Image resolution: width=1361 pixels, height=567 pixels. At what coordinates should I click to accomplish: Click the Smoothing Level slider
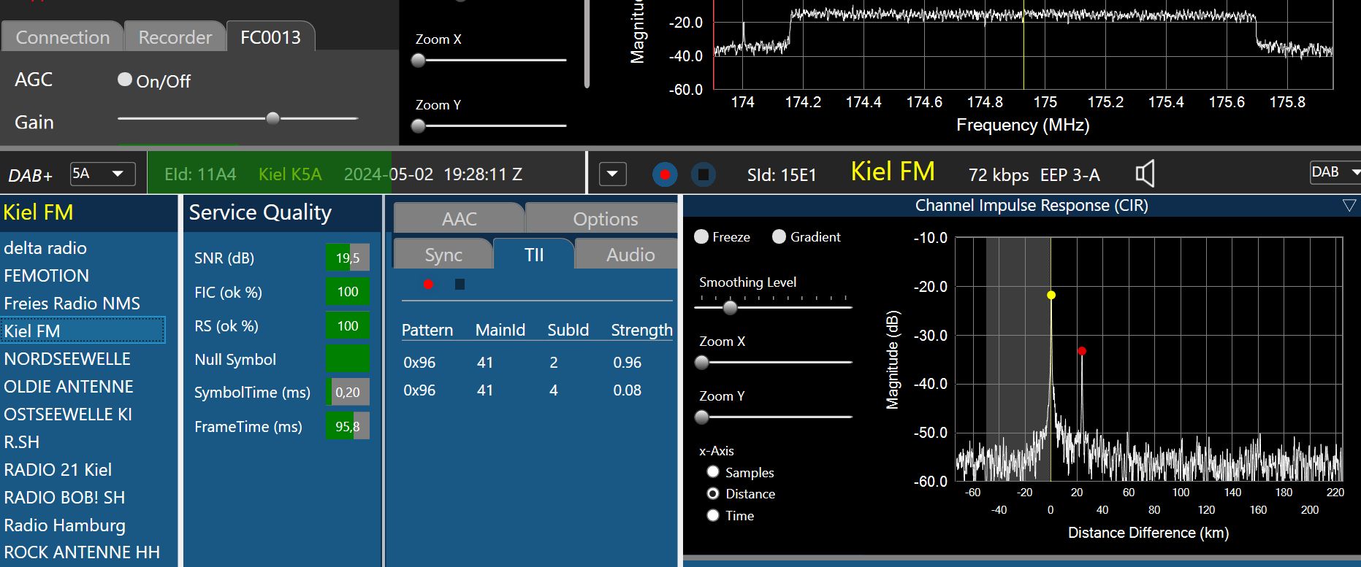(x=730, y=308)
